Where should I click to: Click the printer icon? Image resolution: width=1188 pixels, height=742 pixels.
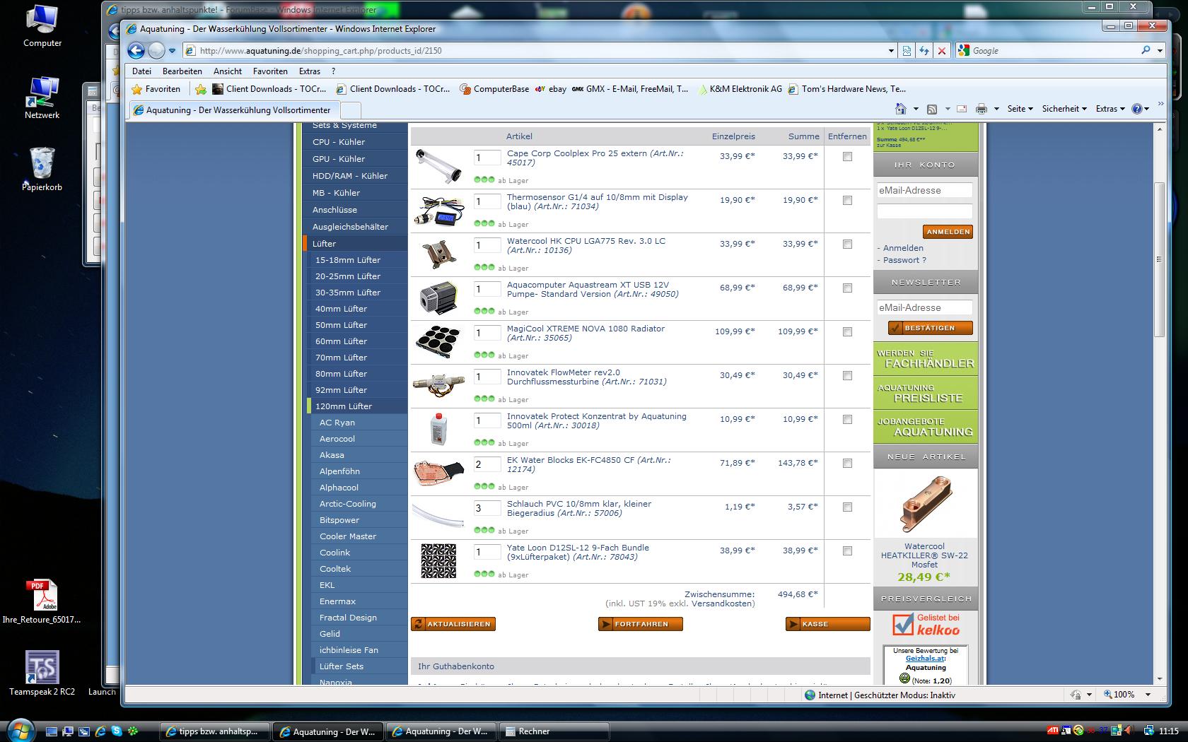[981, 109]
